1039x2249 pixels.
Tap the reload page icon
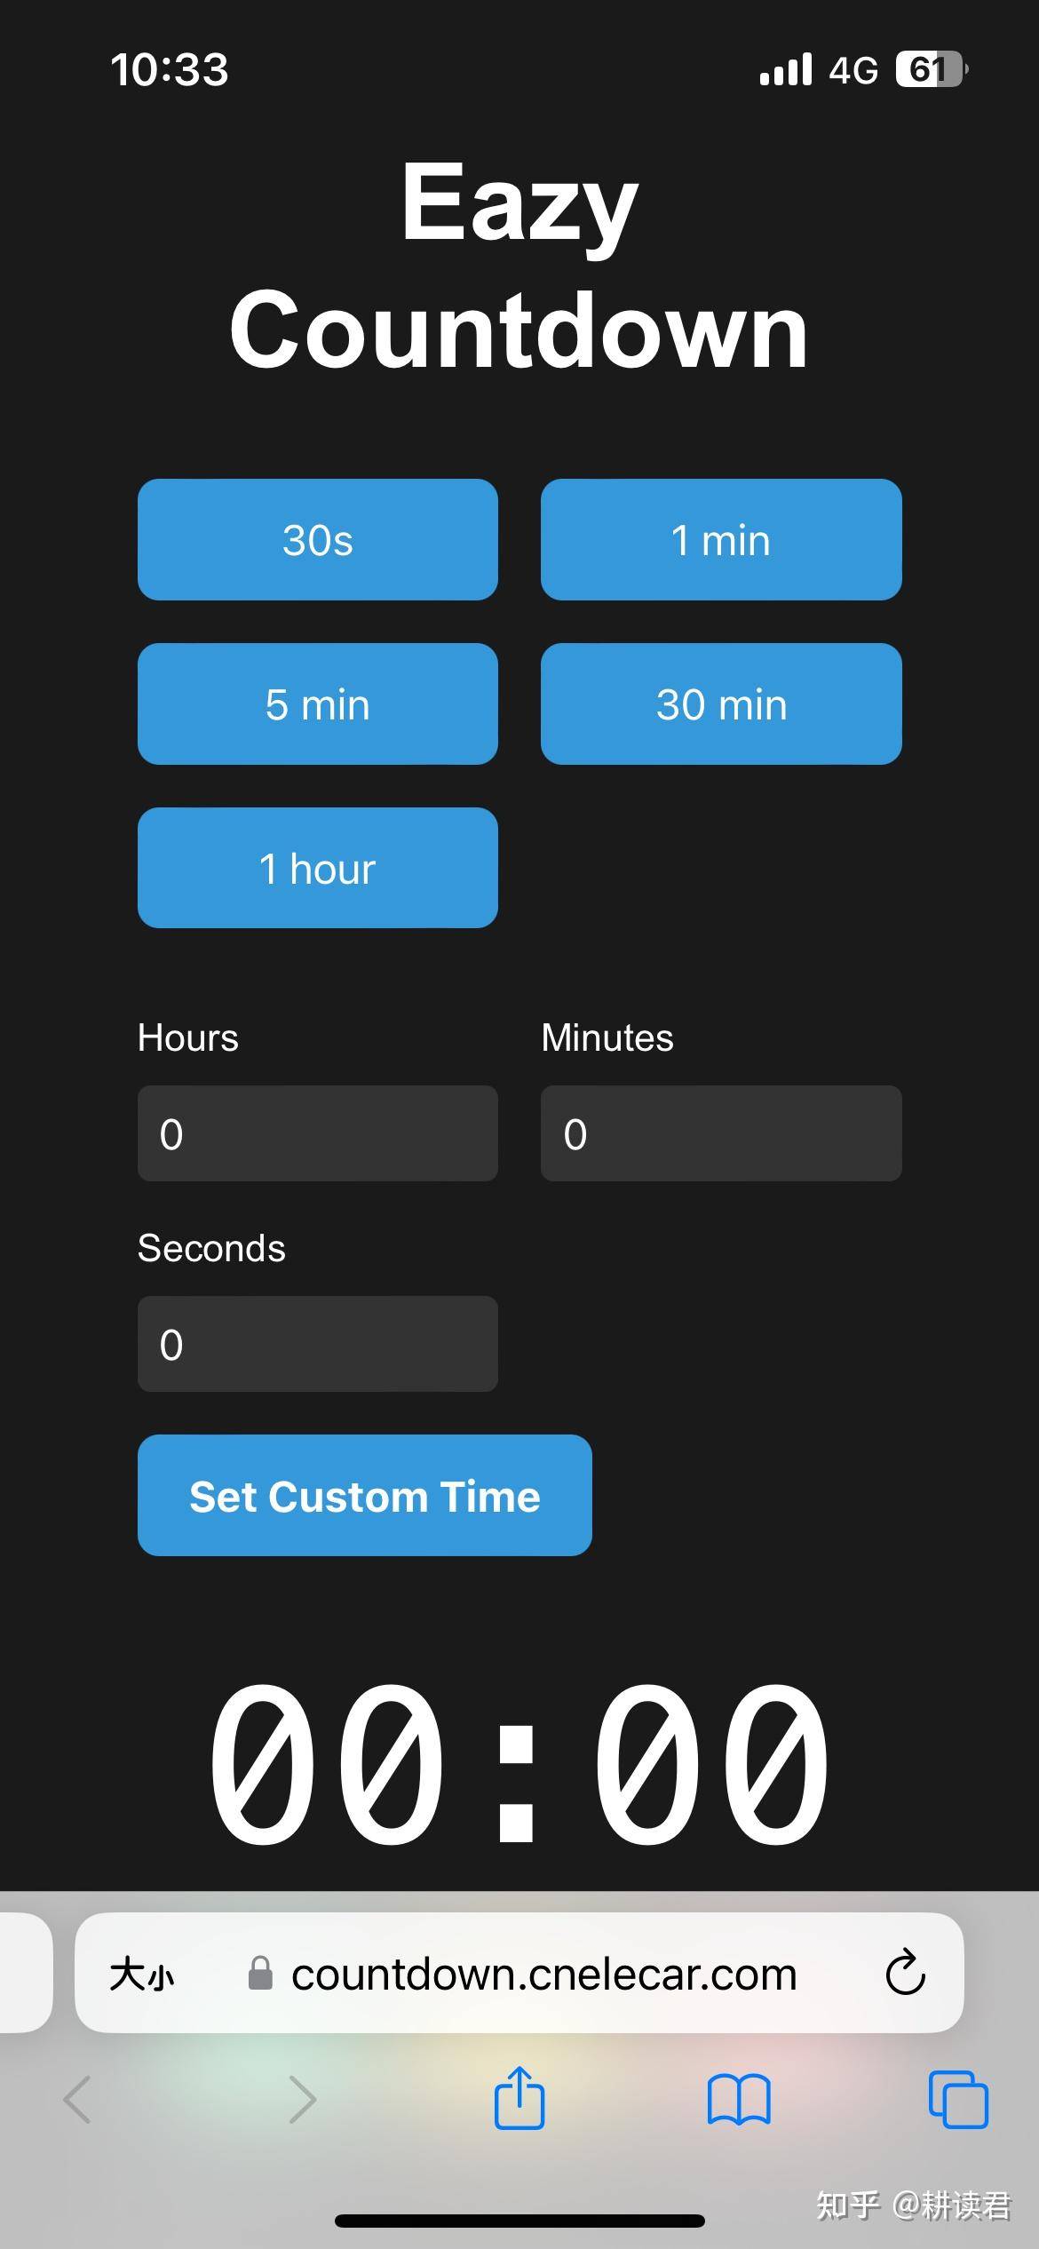[x=906, y=1973]
